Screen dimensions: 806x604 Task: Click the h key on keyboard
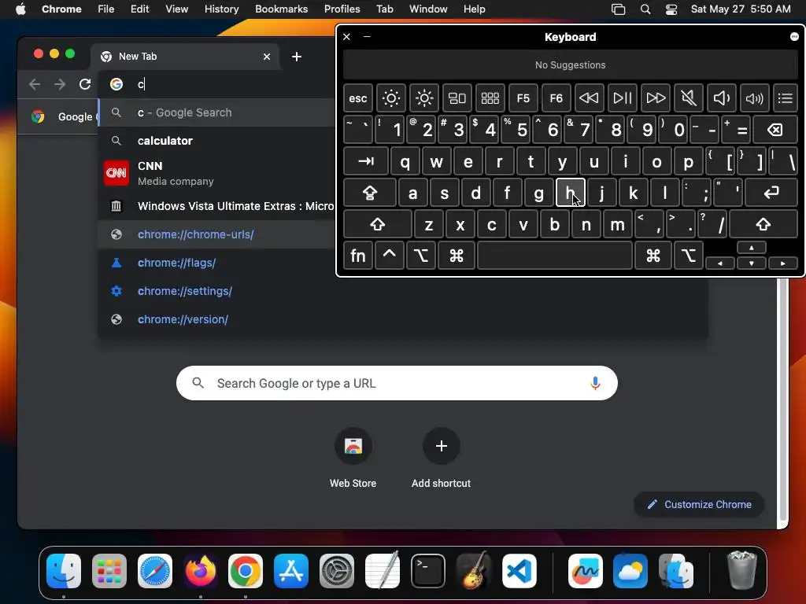coord(570,193)
